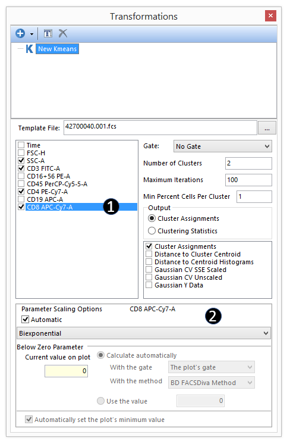Uncheck the CD8 APC-Cy7-A checkbox

[21, 207]
